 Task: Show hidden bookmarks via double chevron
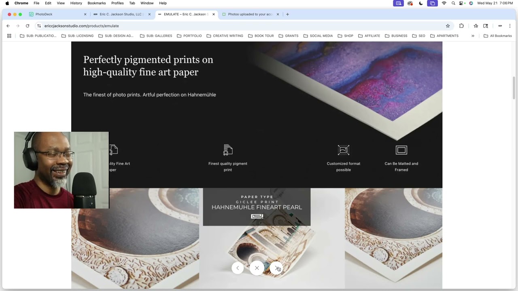point(473,36)
